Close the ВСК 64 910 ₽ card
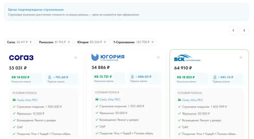Screen dimensions: 254x139 click(x=241, y=58)
